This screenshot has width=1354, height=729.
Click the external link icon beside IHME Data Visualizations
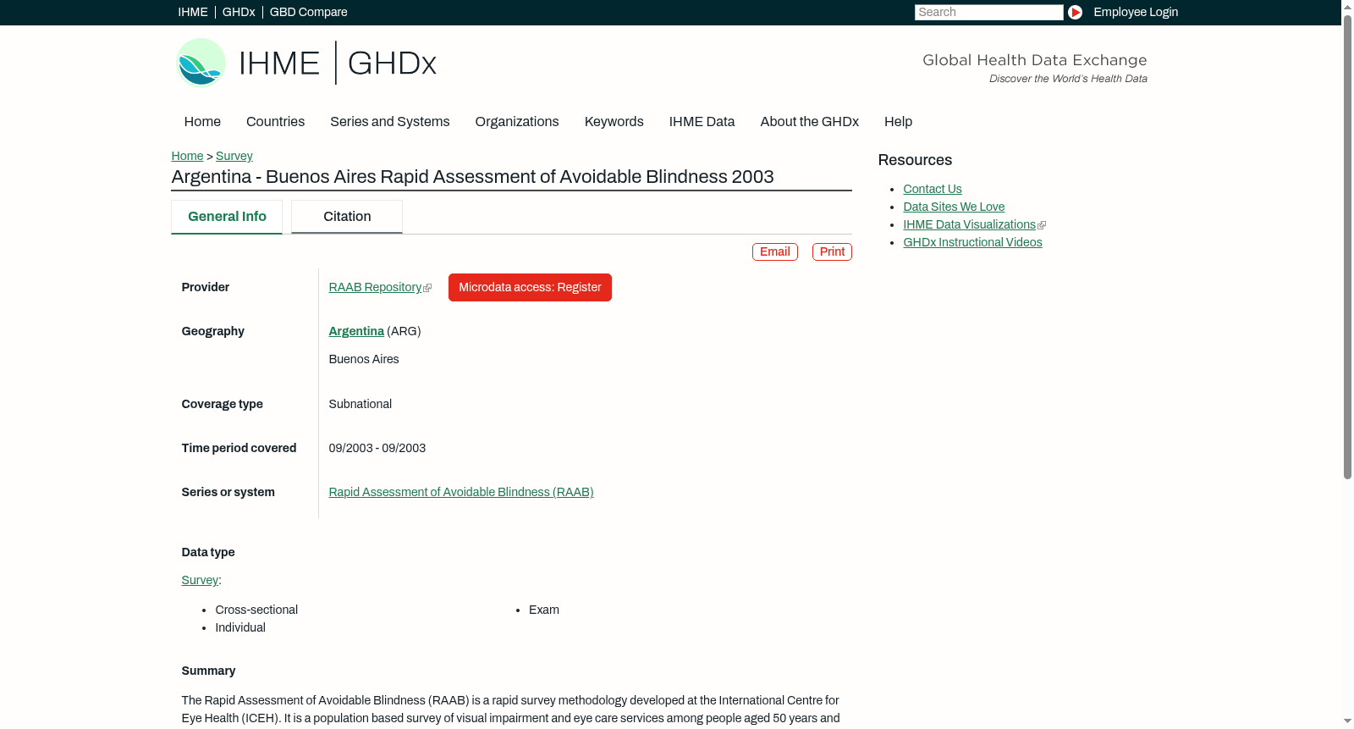click(x=1042, y=225)
